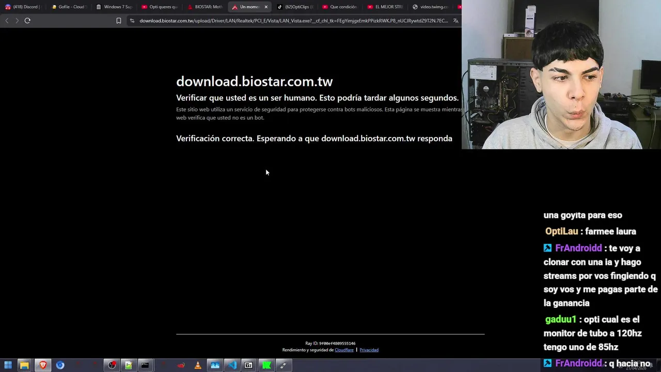Click the Brave browser taskbar icon

click(x=43, y=365)
